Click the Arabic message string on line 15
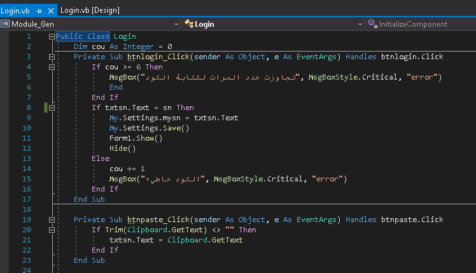The width and height of the screenshot is (476, 273). 173,179
